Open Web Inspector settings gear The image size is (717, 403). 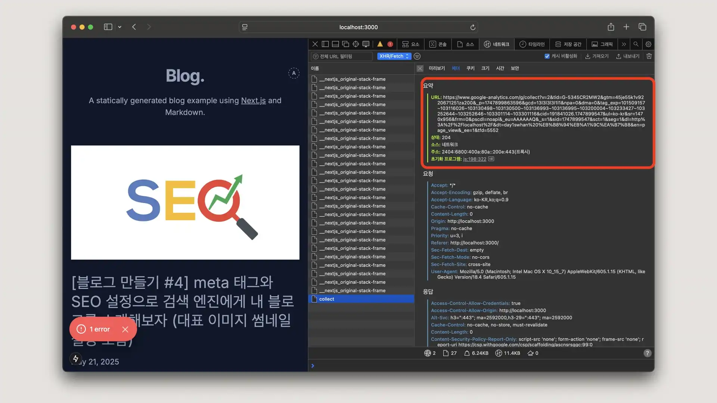click(648, 44)
